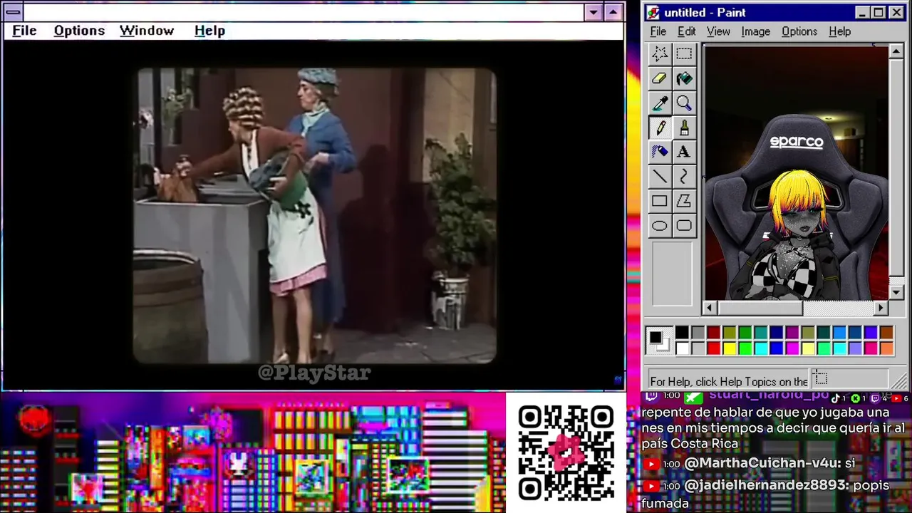Select the rectangular Select tool in Paint

tap(684, 54)
